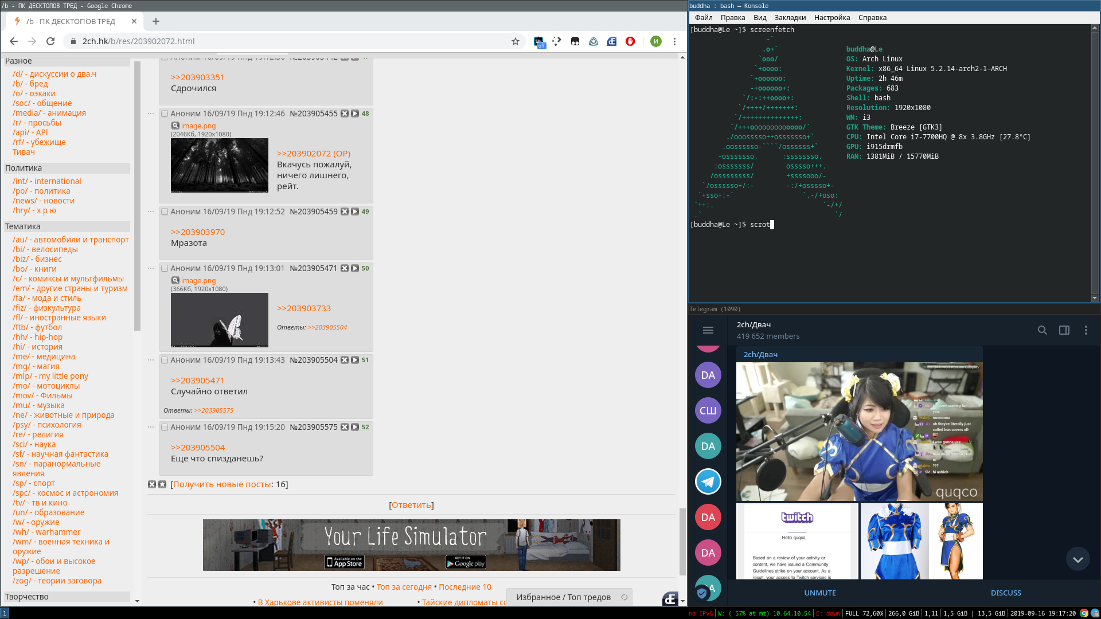Click the magnifier icon of image.png in post №203905471
This screenshot has height=619, width=1101.
tap(175, 280)
